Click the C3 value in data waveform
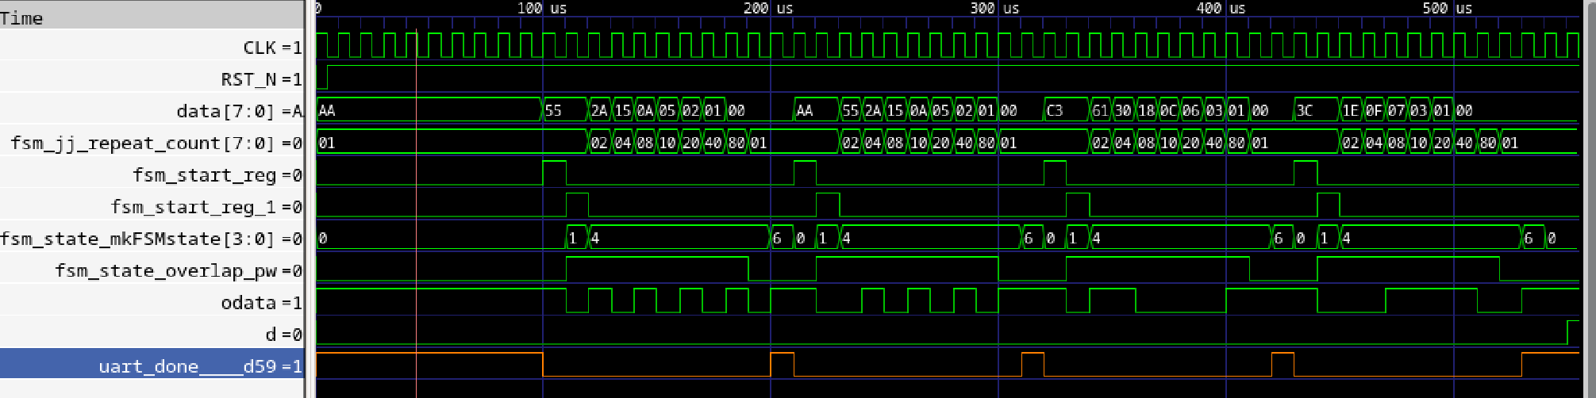The width and height of the screenshot is (1596, 398). pyautogui.click(x=1056, y=111)
